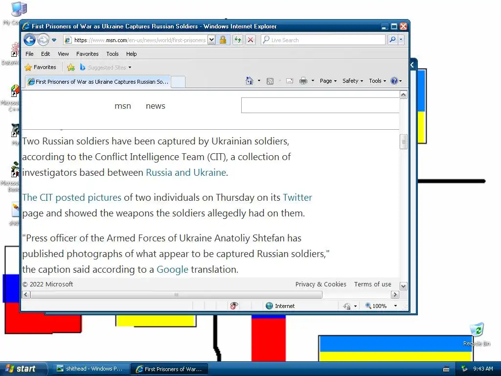
Task: Select the First Prisoners of War tab
Action: tap(98, 82)
